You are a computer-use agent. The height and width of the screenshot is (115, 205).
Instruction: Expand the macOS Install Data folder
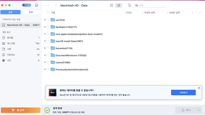[45, 41]
